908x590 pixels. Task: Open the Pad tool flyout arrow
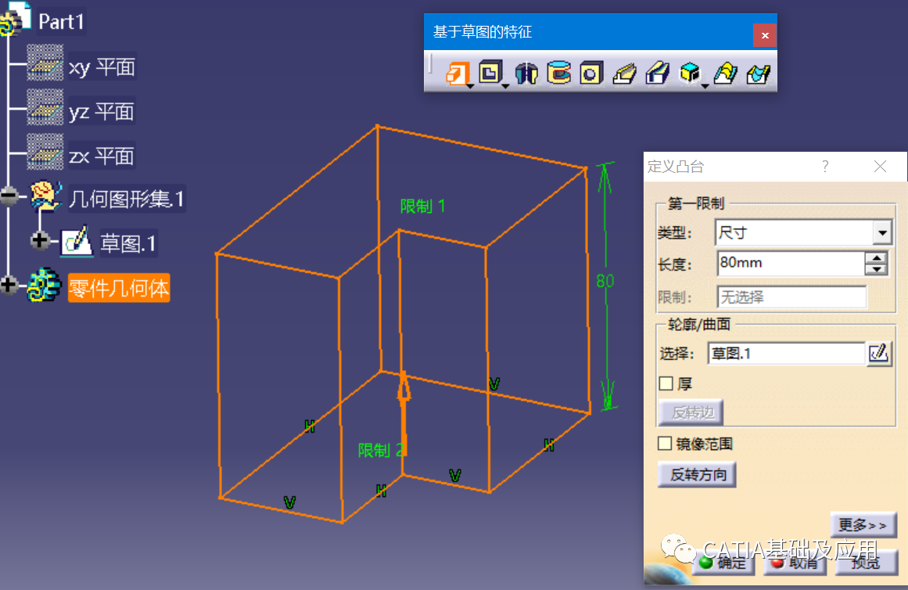tap(470, 86)
